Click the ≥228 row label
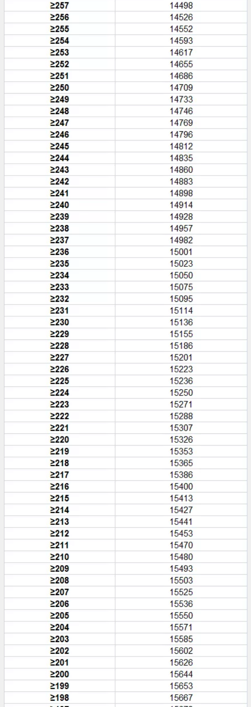Viewport: 251px width, 707px height. [x=59, y=346]
